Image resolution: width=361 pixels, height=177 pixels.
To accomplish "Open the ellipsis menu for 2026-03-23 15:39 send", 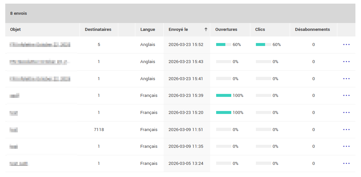I will click(x=346, y=96).
